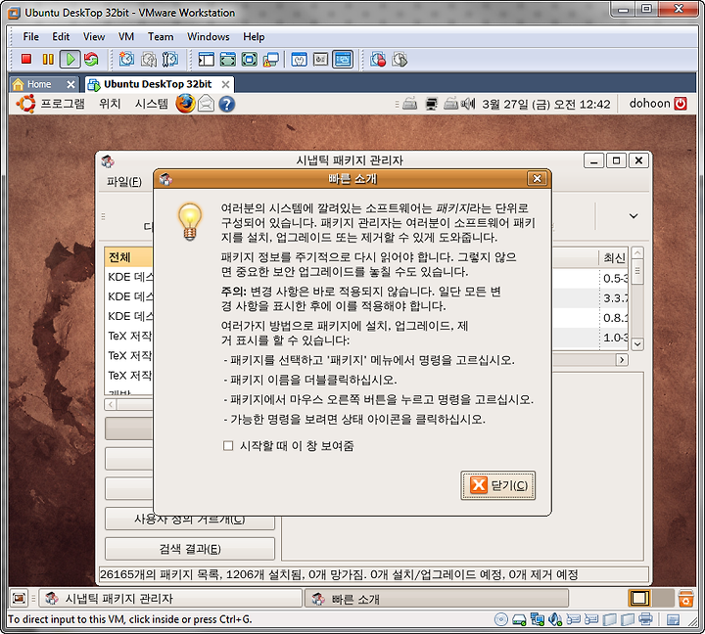Show the appliance view icon
705x634 pixels.
pos(320,59)
